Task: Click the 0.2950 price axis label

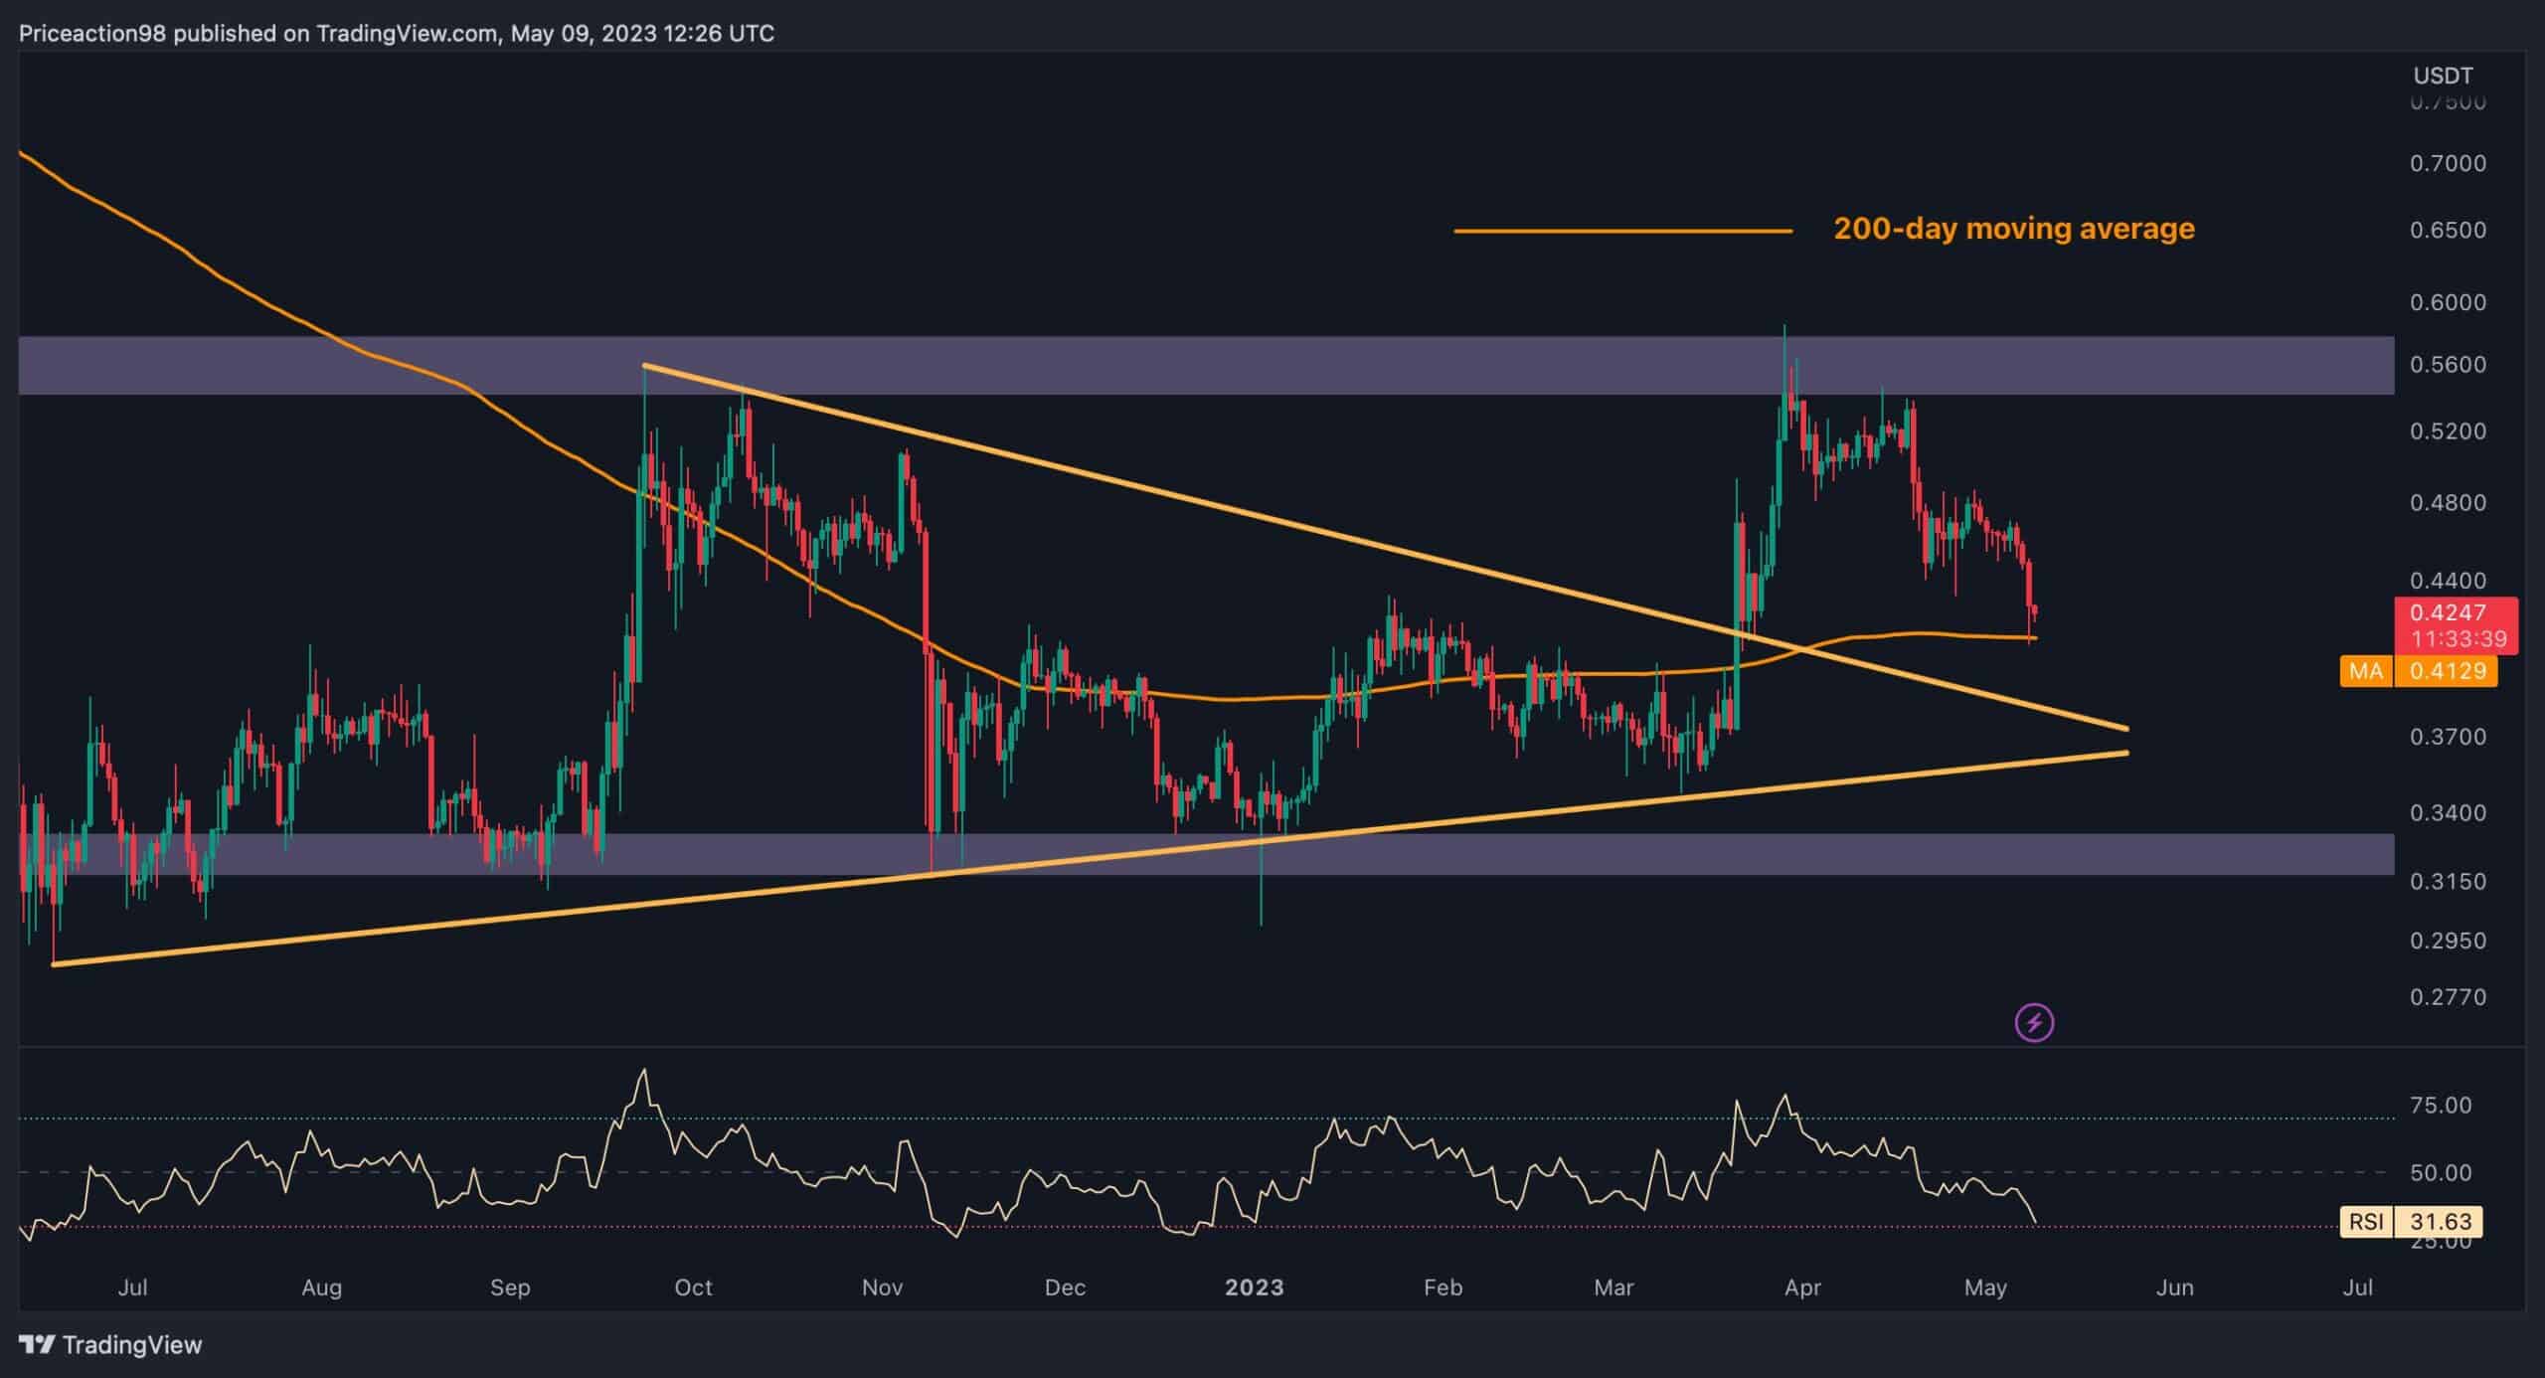Action: (2447, 941)
